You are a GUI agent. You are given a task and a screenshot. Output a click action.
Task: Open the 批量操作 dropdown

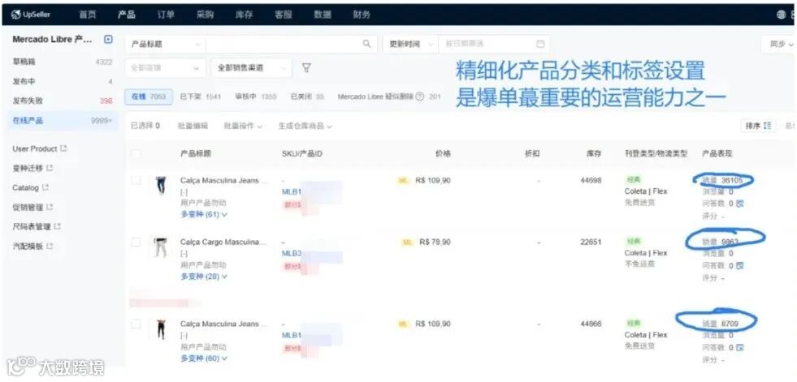click(x=244, y=126)
